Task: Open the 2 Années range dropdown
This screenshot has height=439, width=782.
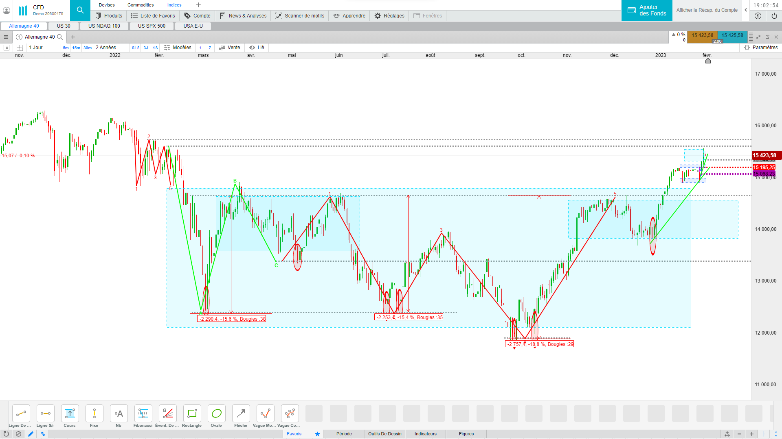Action: (x=106, y=48)
